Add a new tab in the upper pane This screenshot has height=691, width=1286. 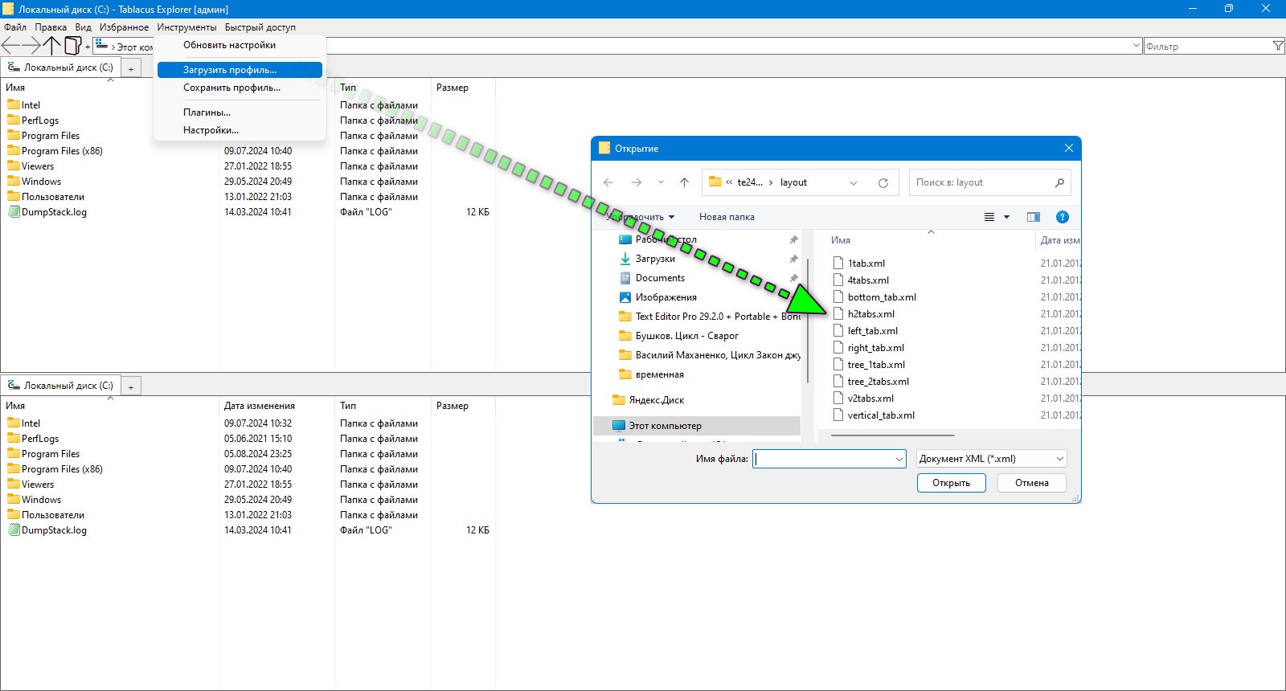(x=131, y=68)
